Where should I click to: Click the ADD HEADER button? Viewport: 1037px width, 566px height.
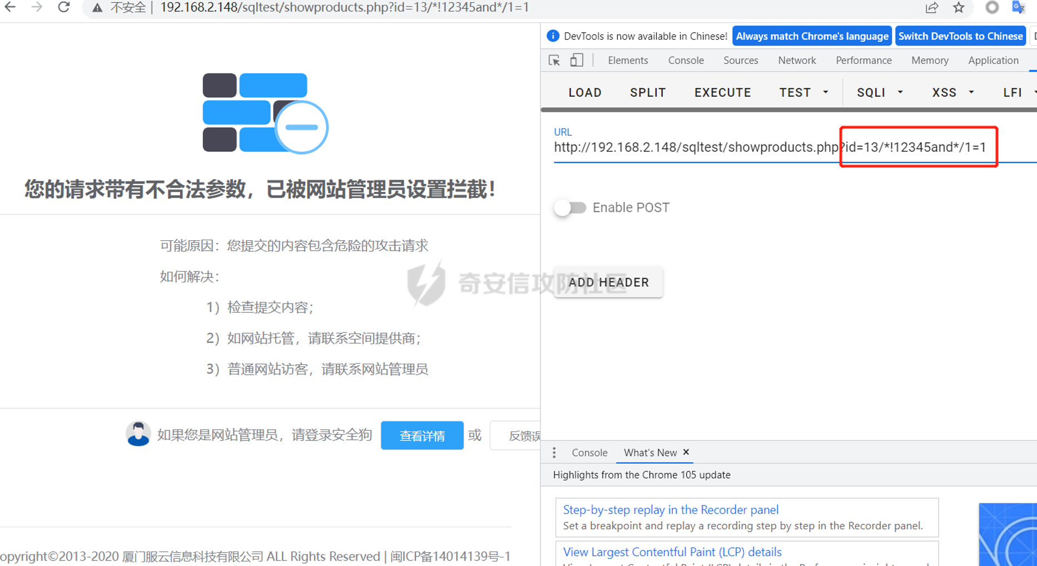click(x=608, y=282)
